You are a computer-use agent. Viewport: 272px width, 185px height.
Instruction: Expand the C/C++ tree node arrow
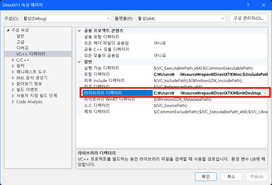(13, 60)
